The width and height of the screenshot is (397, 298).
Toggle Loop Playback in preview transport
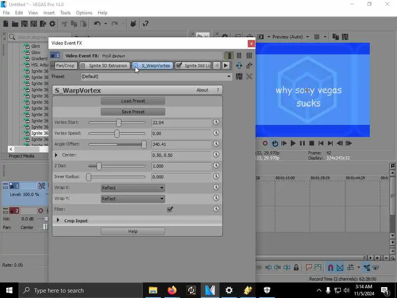click(275, 144)
